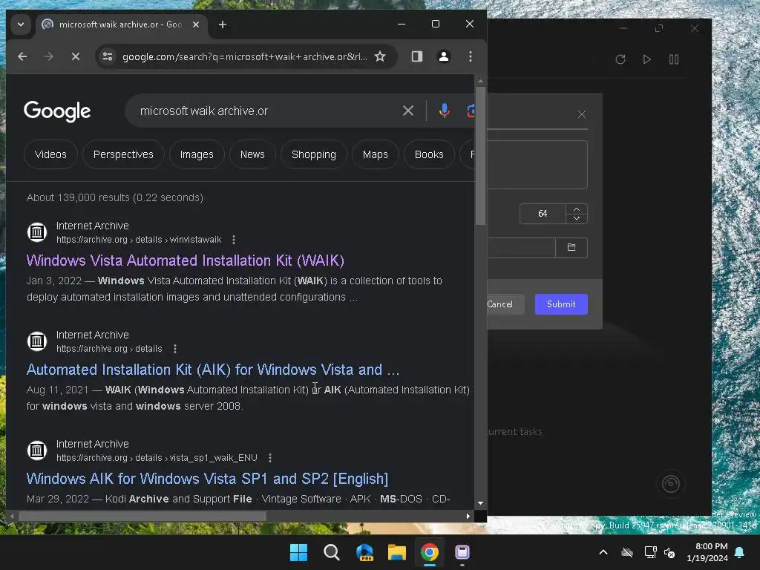
Task: Click the Chrome address bar URL
Action: [245, 56]
